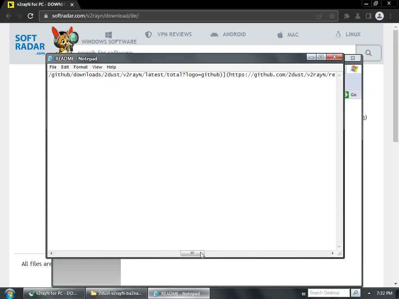Click the desktop search magnifier button

[356, 293]
